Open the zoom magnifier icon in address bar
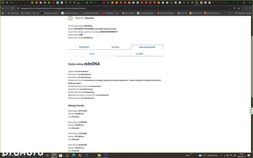 pyautogui.click(x=234, y=8)
